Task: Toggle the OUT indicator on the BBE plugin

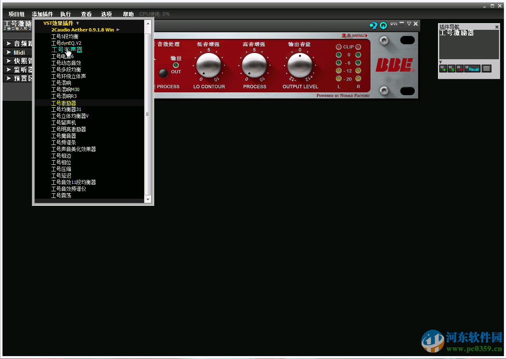Action: coord(176,65)
